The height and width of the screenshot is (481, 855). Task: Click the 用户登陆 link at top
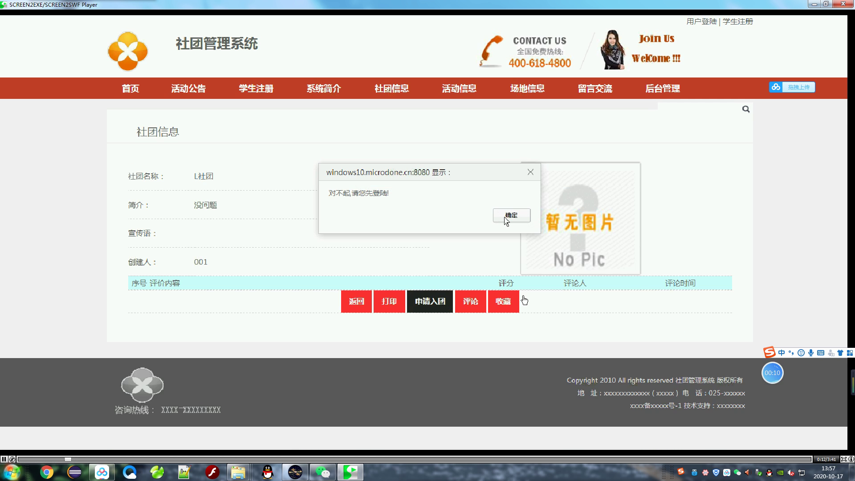701,21
